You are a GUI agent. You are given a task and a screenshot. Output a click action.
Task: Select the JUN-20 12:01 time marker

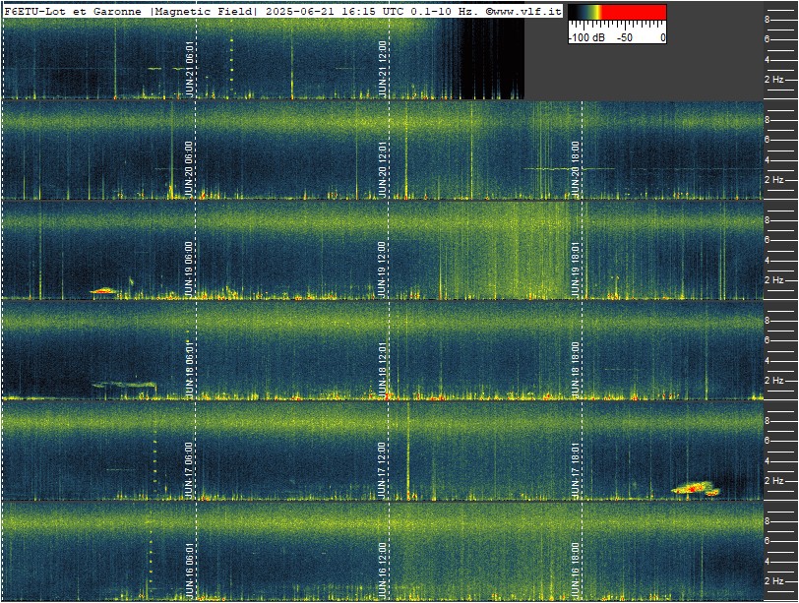pyautogui.click(x=383, y=169)
